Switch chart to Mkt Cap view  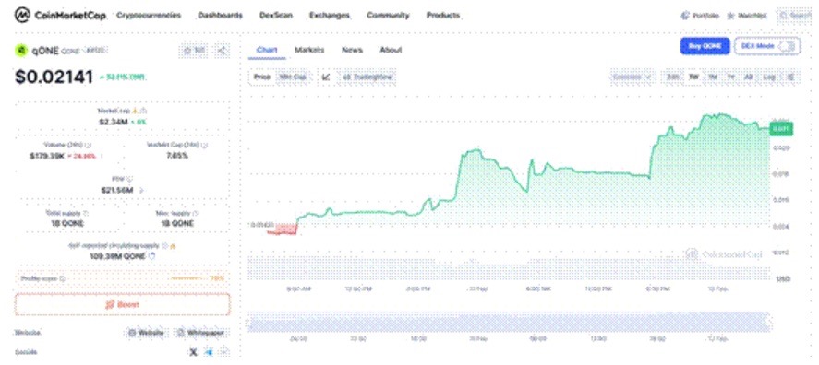[292, 77]
